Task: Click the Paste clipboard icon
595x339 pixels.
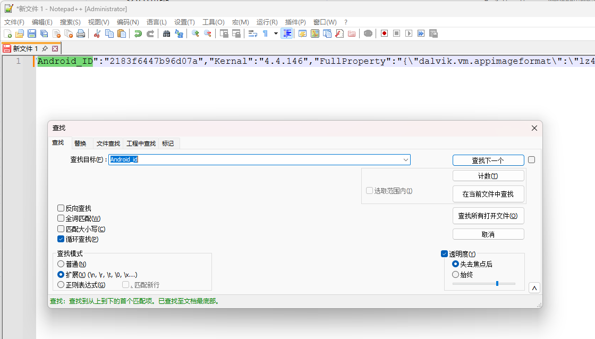Action: pyautogui.click(x=122, y=34)
